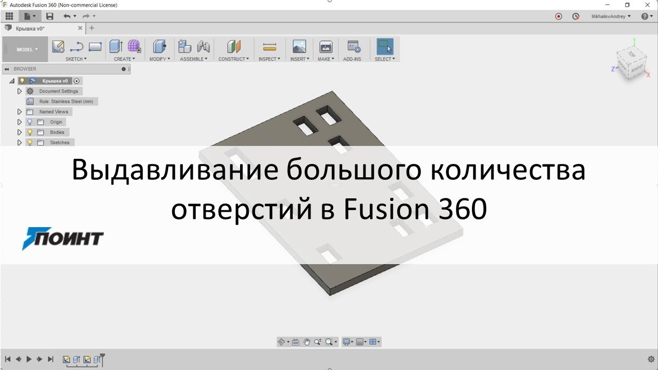658x370 pixels.
Task: Open the Job Status clock icon
Action: click(576, 16)
